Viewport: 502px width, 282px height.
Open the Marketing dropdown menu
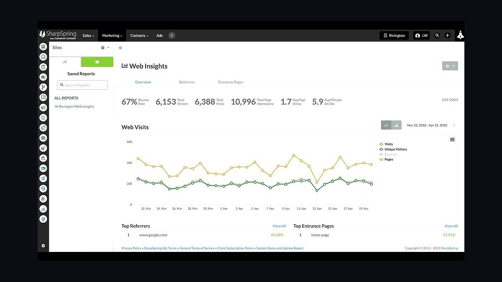point(112,36)
